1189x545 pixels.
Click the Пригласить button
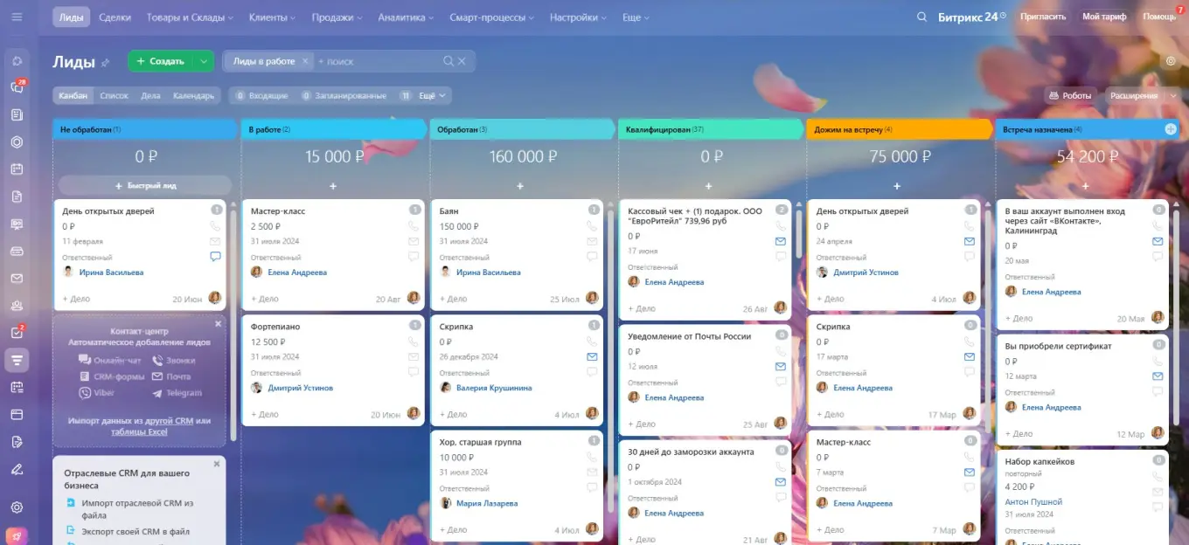coord(1043,17)
